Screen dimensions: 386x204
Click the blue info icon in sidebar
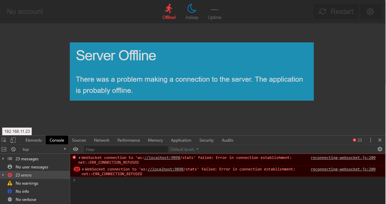click(x=10, y=191)
